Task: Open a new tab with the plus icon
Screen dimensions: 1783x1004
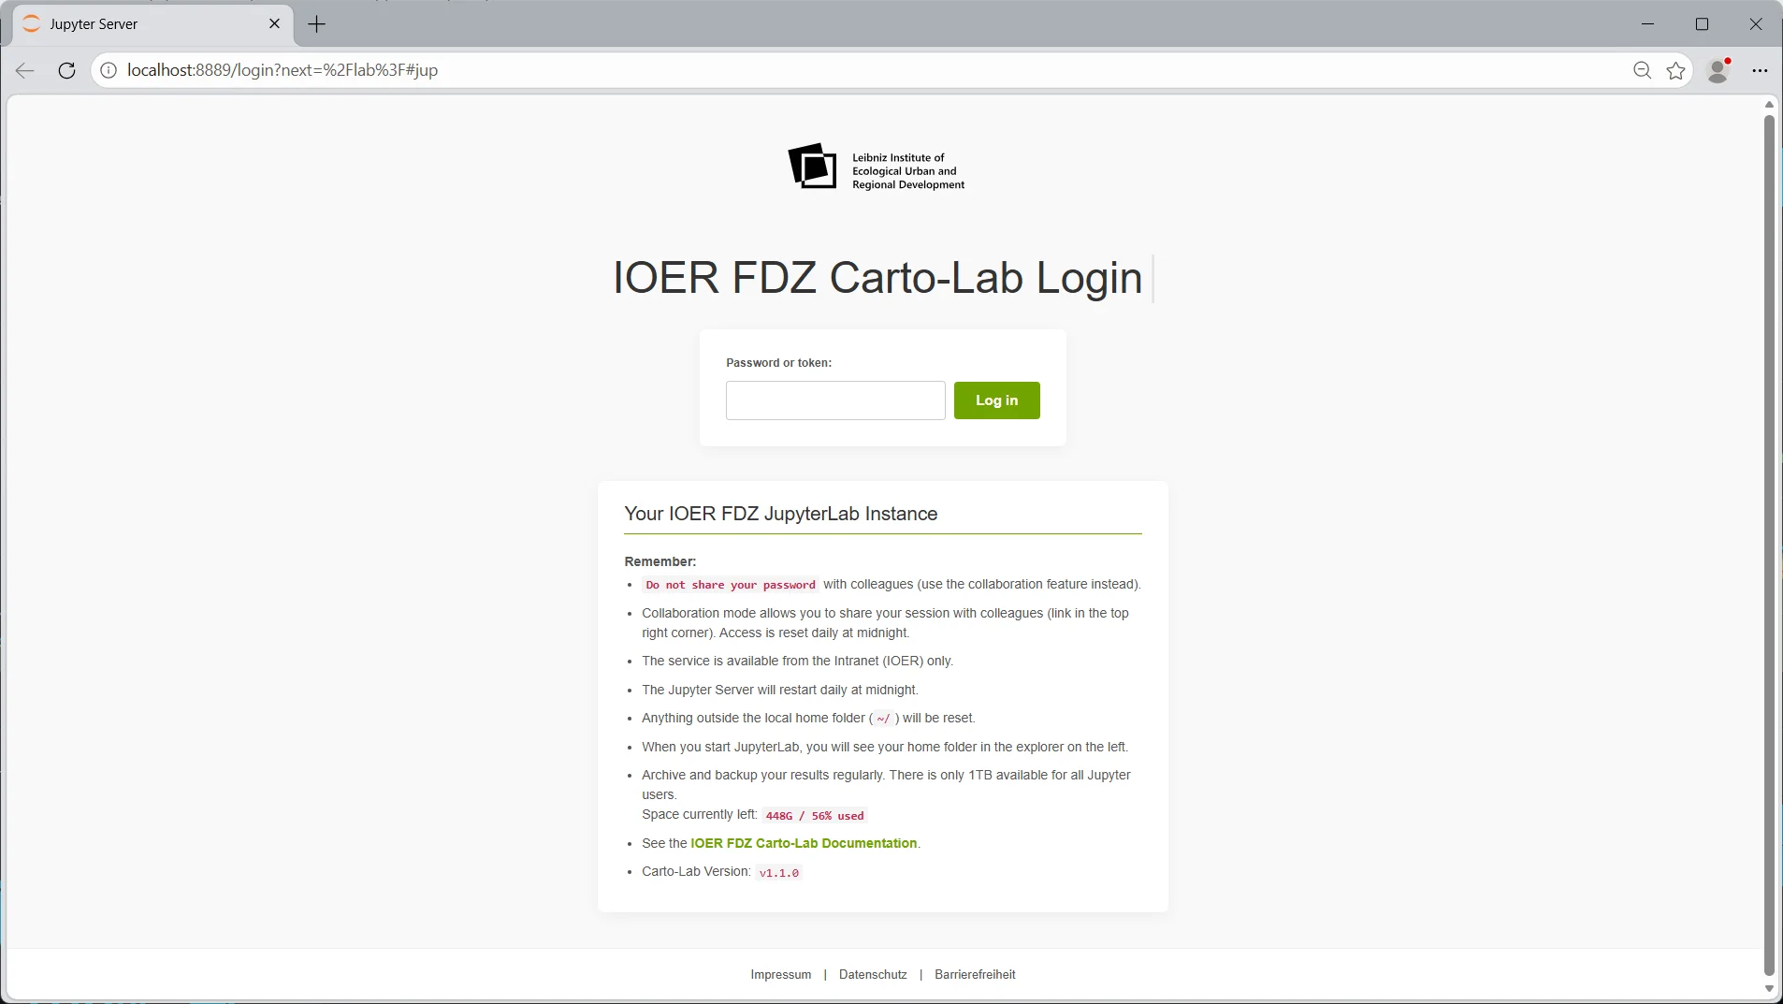Action: (317, 24)
